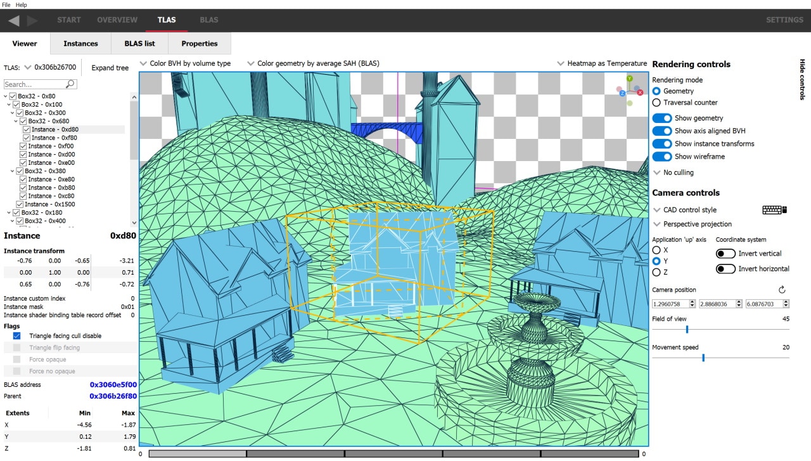The height and width of the screenshot is (461, 811).
Task: Open the No culling dropdown
Action: pyautogui.click(x=674, y=172)
